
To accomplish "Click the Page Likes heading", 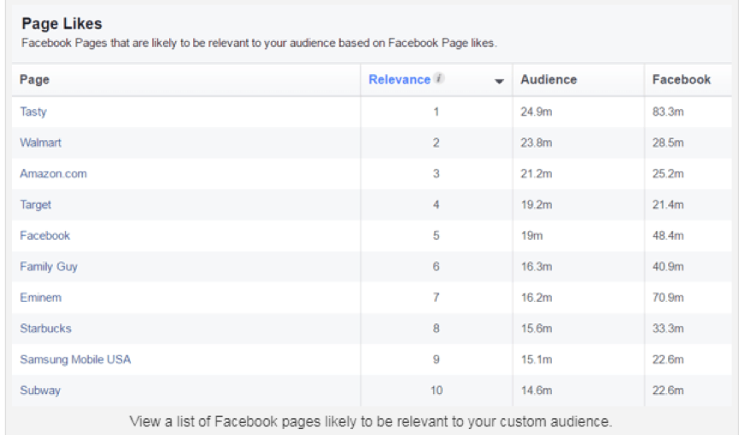I will 62,24.
